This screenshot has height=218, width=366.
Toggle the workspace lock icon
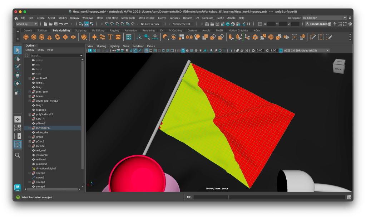point(350,18)
